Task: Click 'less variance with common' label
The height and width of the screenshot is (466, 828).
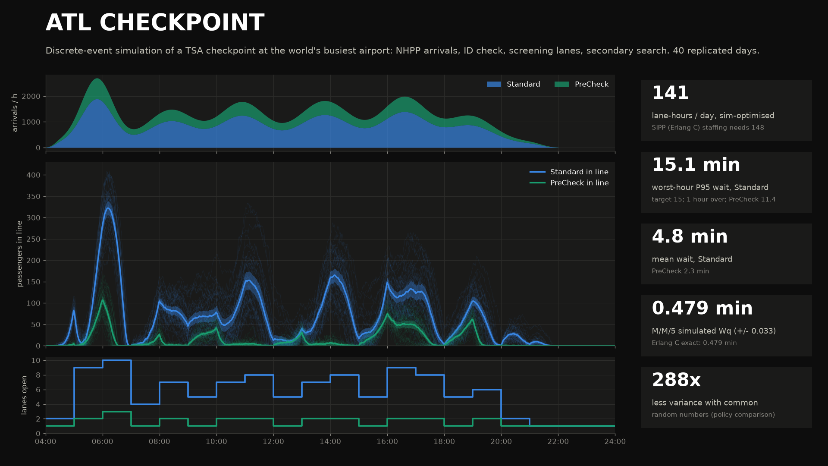Action: point(705,403)
